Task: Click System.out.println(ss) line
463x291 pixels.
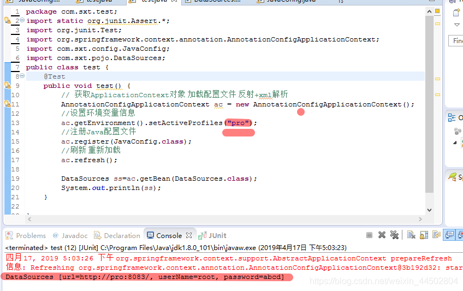Action: 111,188
